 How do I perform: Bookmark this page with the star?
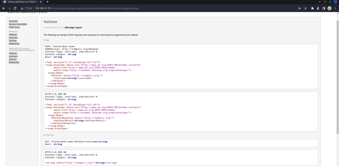(x=306, y=8)
